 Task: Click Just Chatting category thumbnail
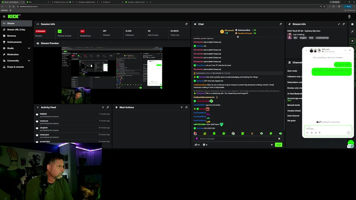click(x=290, y=36)
